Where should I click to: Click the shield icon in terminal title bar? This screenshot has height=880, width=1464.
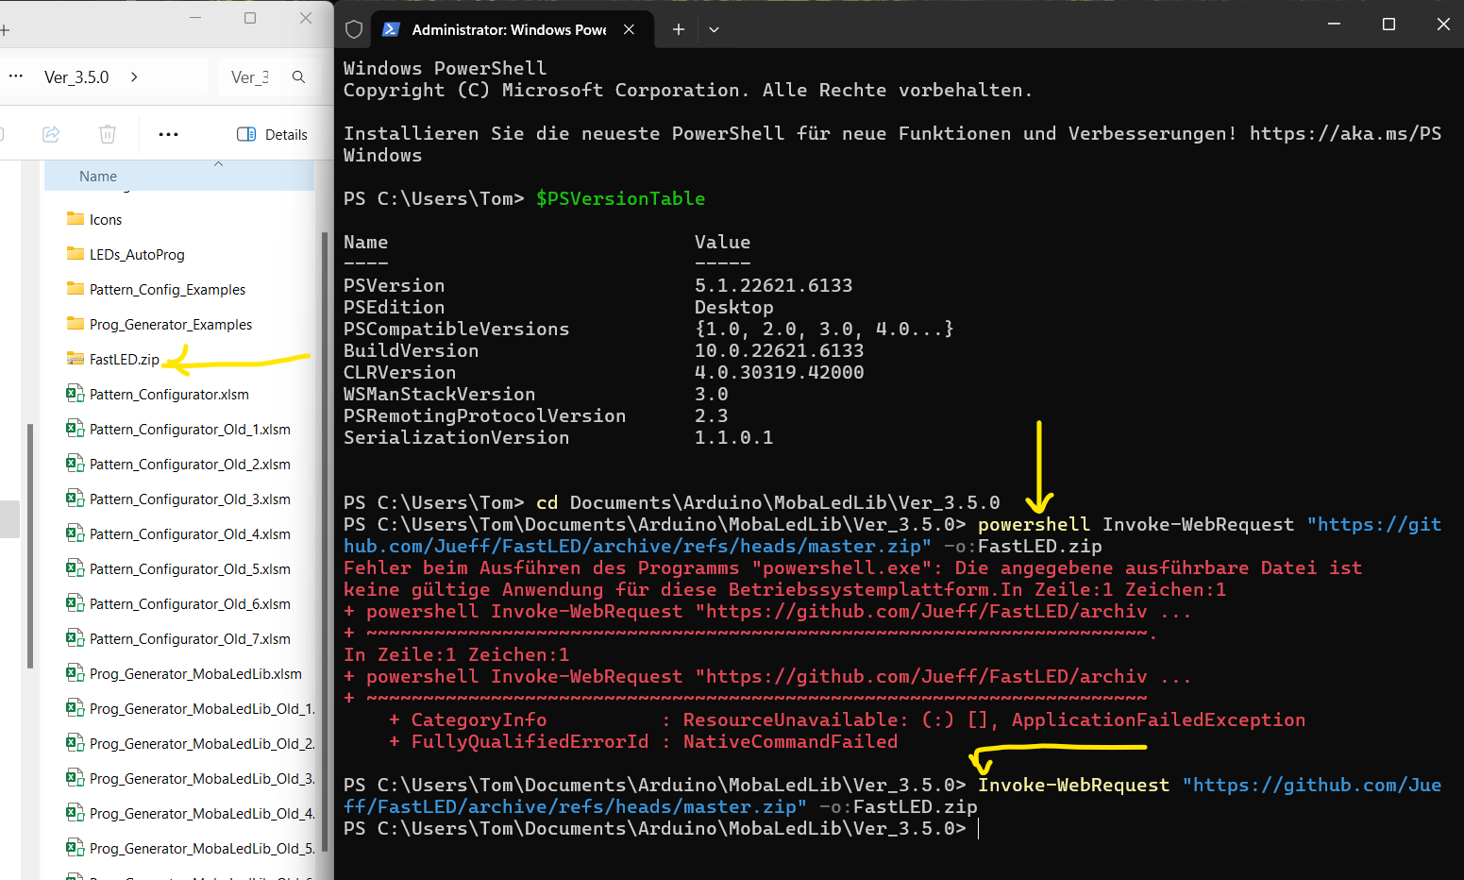point(354,29)
